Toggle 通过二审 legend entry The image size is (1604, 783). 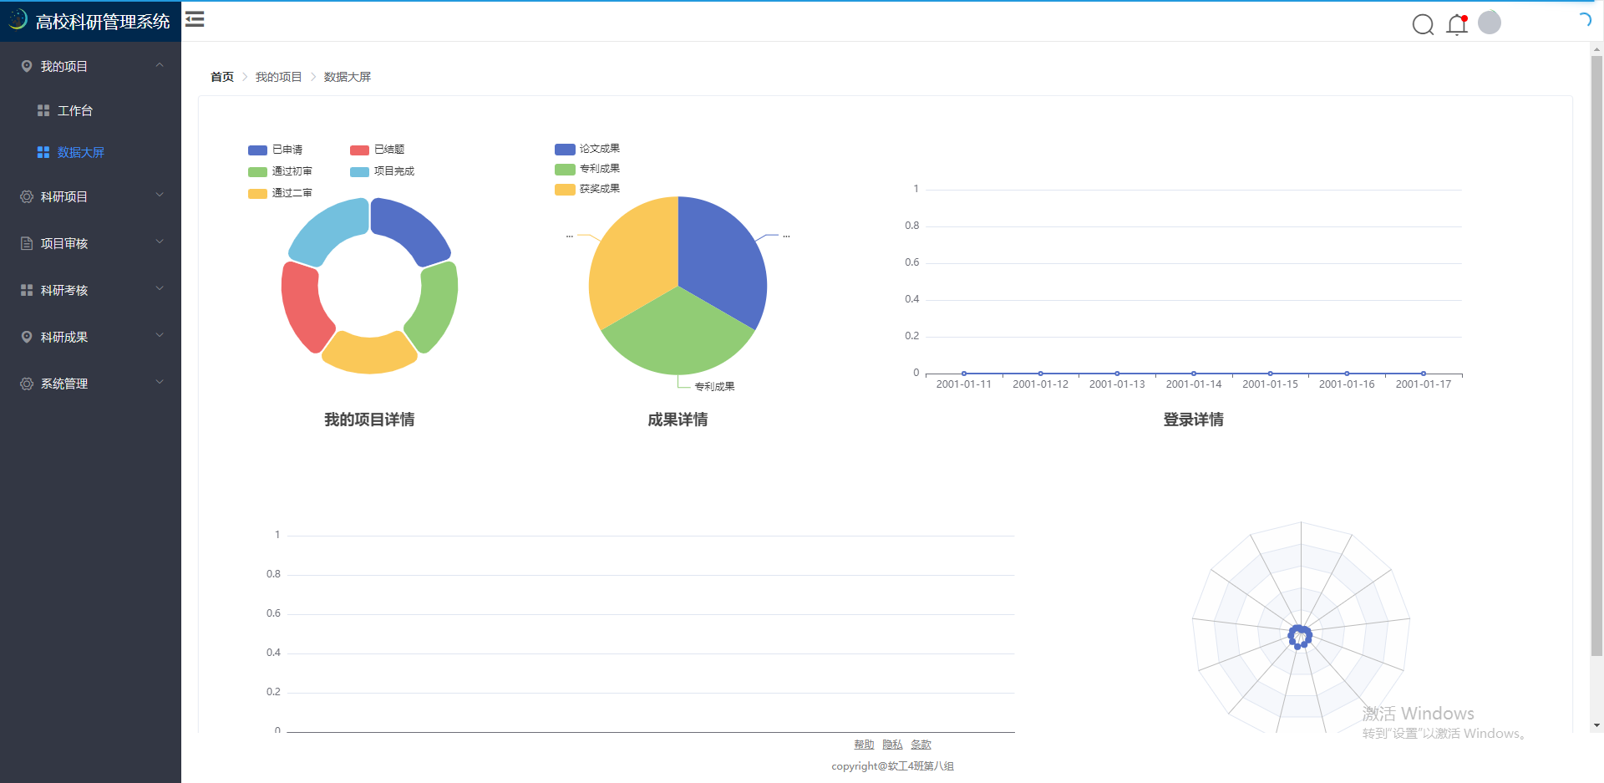click(x=281, y=193)
